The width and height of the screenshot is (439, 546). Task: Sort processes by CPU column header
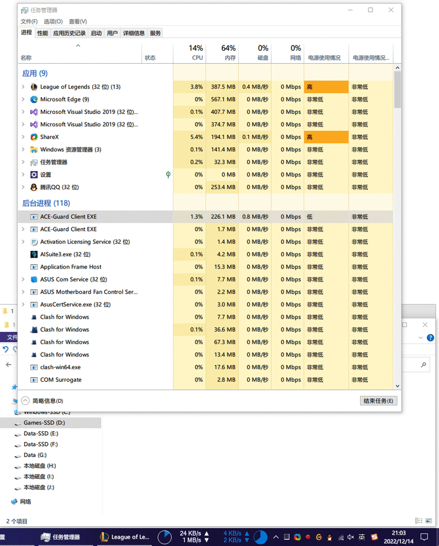point(189,52)
